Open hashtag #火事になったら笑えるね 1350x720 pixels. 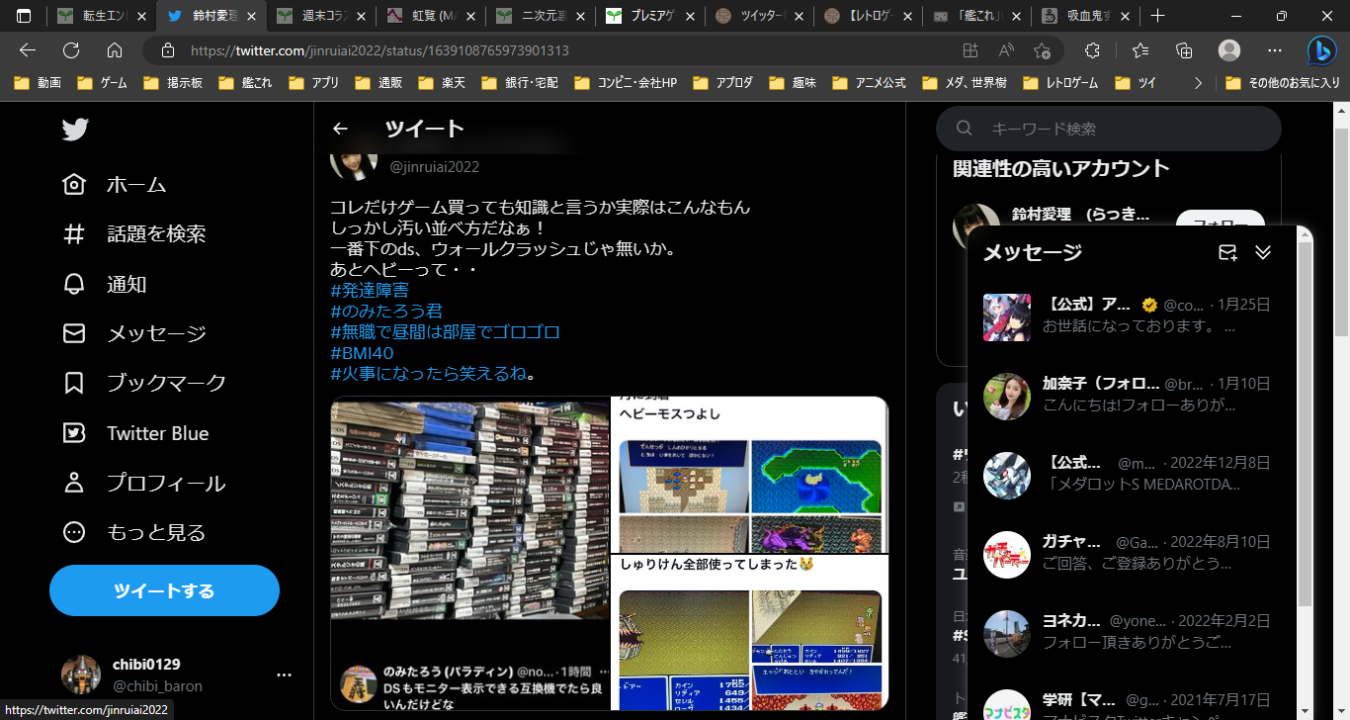429,373
